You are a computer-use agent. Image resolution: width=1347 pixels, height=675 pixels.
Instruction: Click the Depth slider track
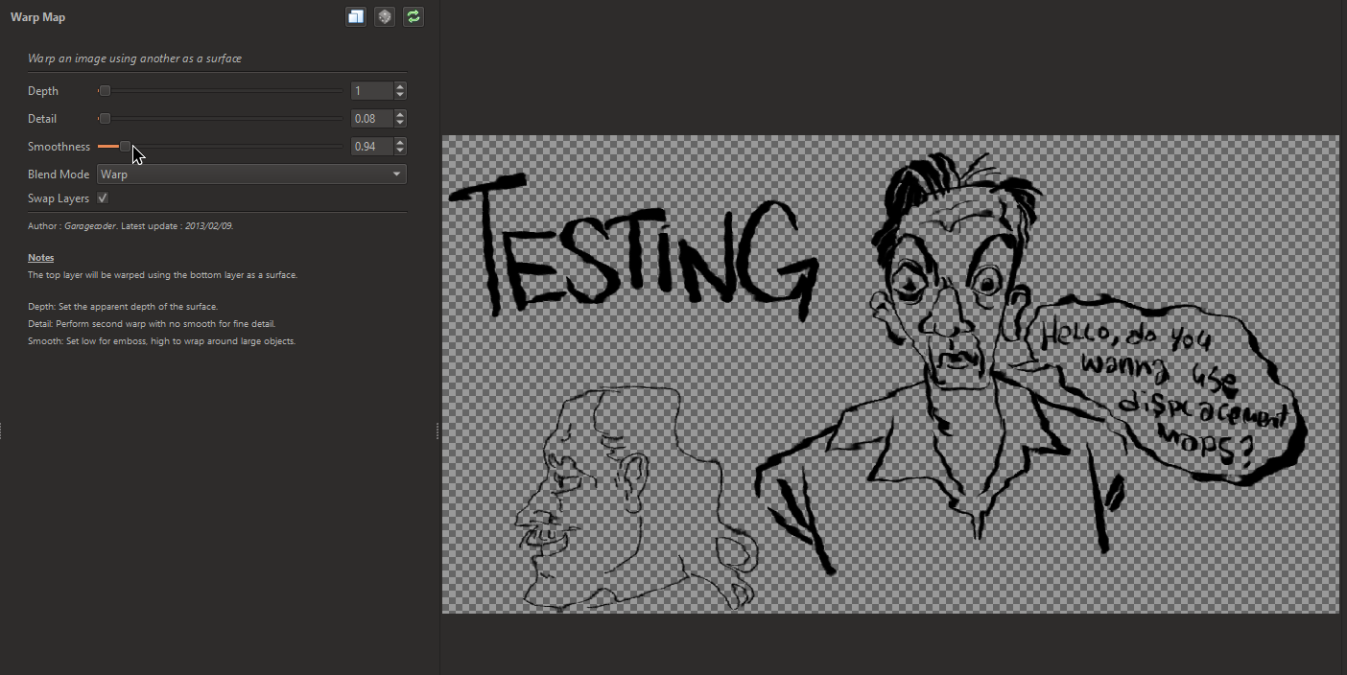coord(220,91)
